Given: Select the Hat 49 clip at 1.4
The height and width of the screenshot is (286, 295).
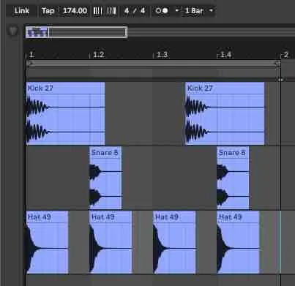Looking at the screenshot, I should coord(238,242).
